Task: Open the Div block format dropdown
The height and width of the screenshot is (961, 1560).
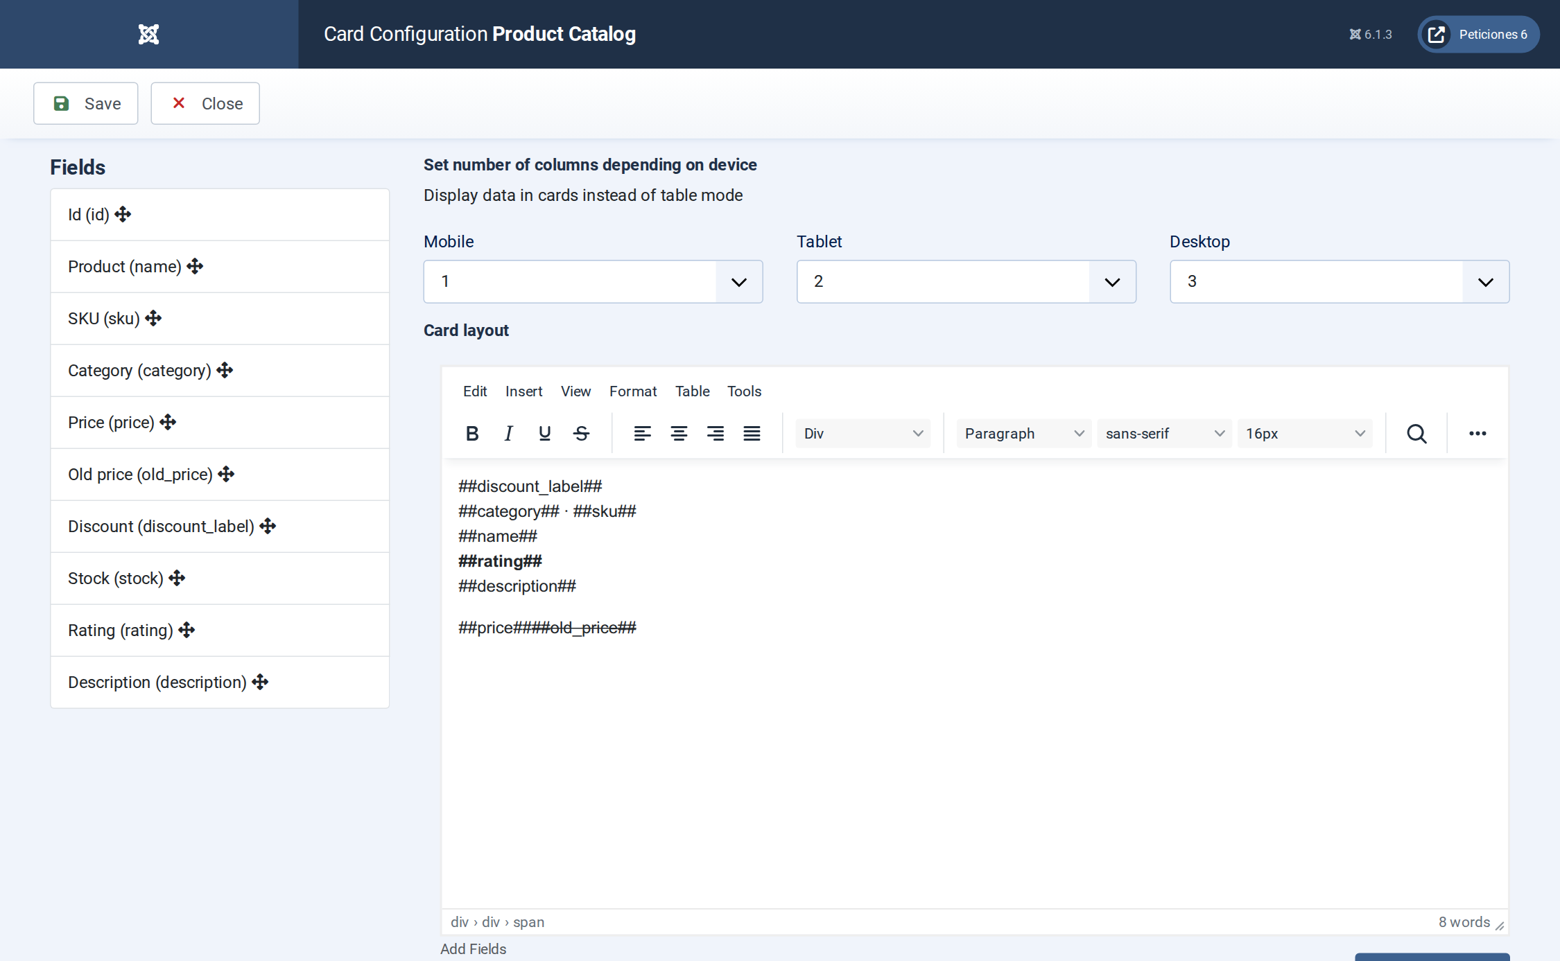Action: point(863,434)
